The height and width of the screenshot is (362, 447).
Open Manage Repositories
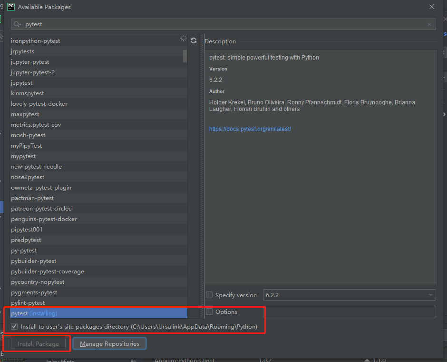[x=109, y=343]
